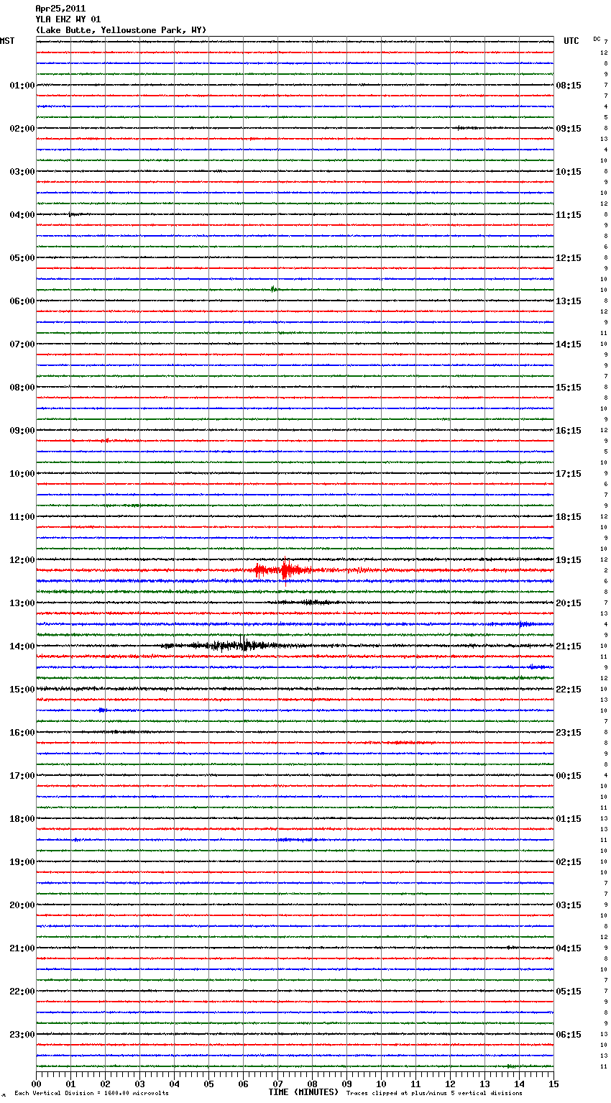The image size is (611, 1103).
Task: Click the YLA EHZ WY 01 station label
Action: 68,19
